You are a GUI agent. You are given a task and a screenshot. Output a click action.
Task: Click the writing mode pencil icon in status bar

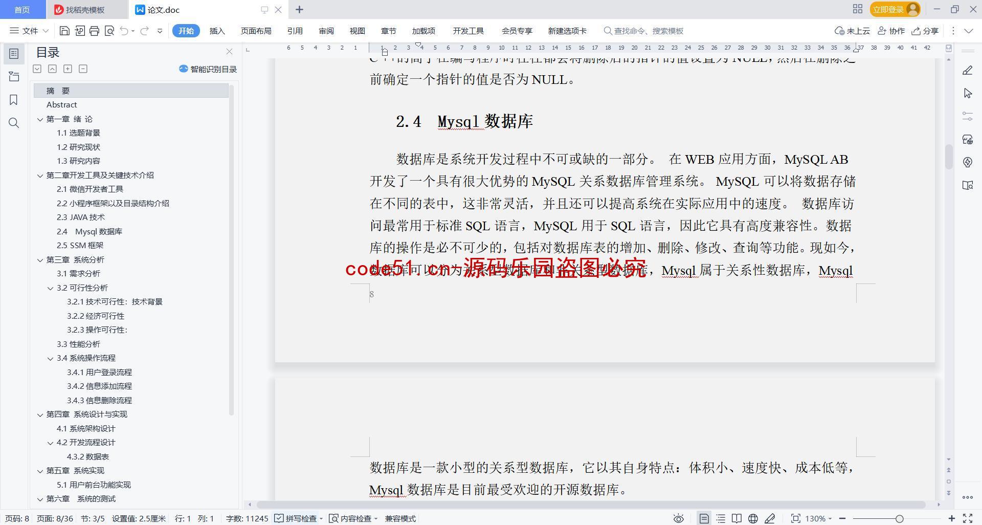coord(770,518)
